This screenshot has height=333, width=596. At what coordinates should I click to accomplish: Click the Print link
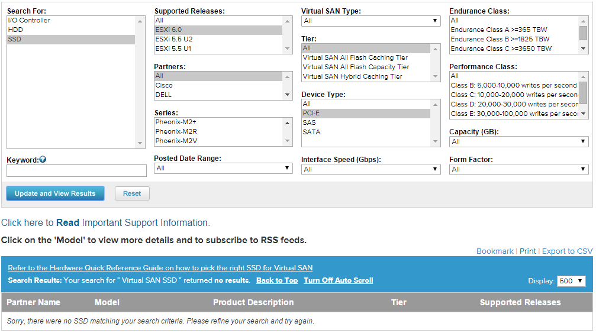(527, 251)
